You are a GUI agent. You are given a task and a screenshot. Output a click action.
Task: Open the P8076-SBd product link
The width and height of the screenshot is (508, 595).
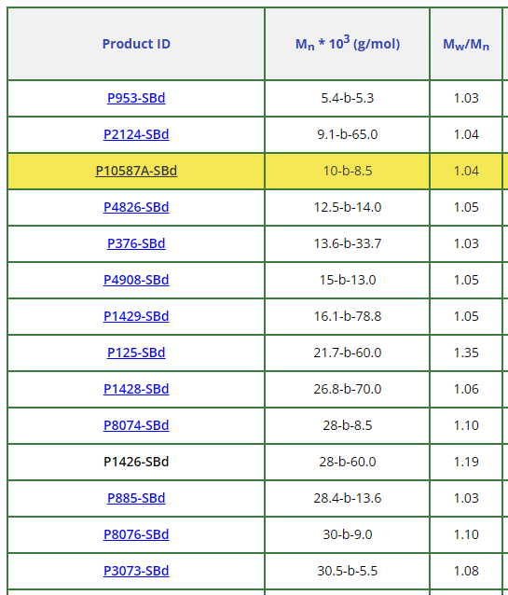click(x=136, y=534)
